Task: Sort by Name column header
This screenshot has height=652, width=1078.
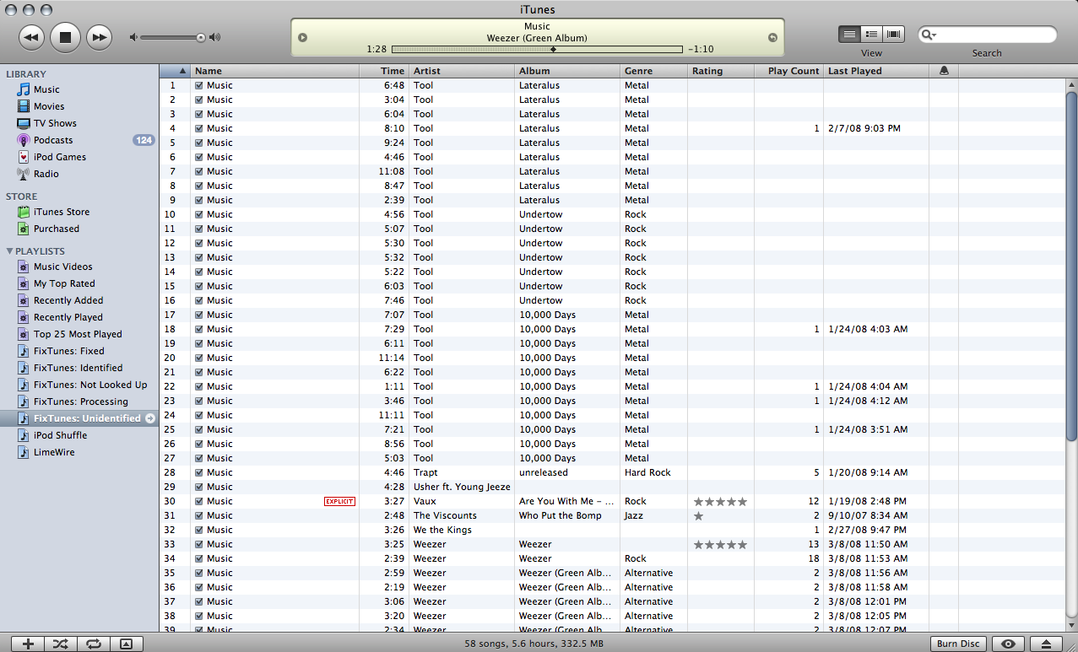Action: coord(274,71)
